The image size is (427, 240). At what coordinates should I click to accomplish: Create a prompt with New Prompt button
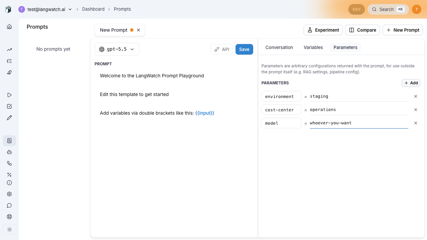[x=403, y=30]
